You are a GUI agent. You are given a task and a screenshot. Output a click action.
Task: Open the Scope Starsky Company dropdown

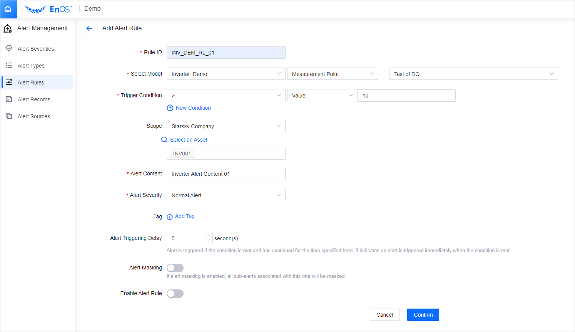tap(226, 126)
